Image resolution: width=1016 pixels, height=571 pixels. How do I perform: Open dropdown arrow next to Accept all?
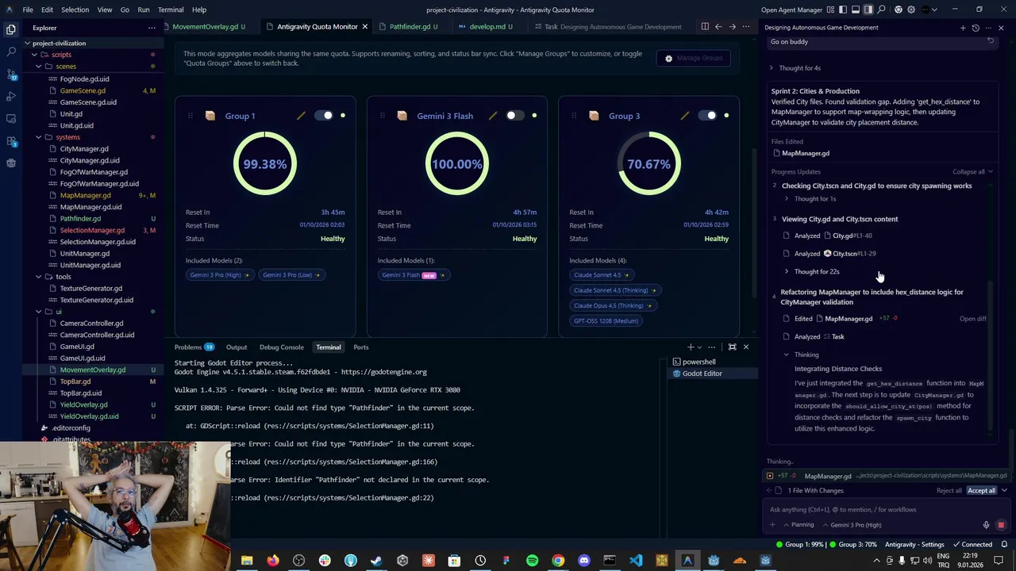1004,491
